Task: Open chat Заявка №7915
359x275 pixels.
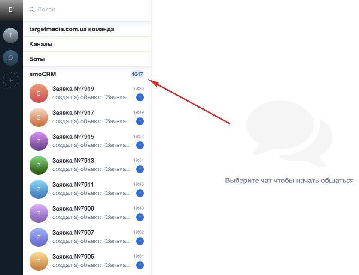Action: click(87, 141)
